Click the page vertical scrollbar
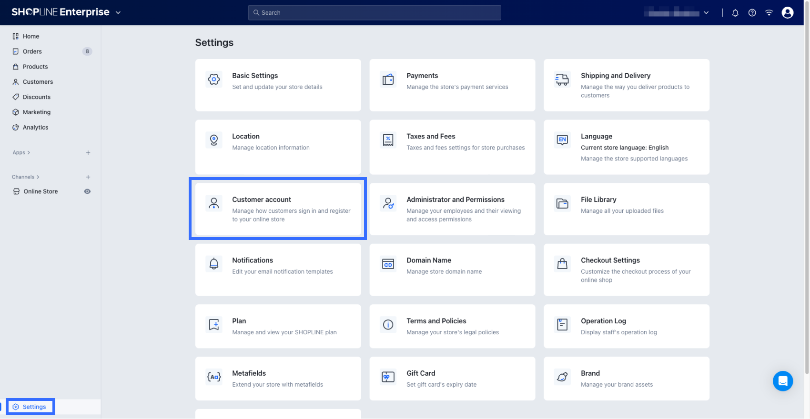Screen dimensions: 810x419 tap(807, 190)
